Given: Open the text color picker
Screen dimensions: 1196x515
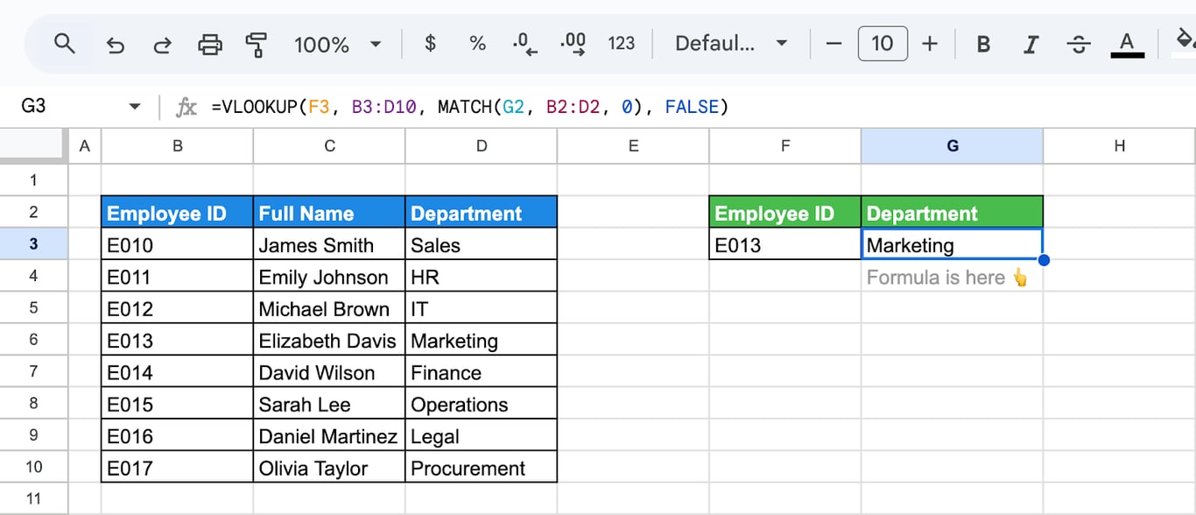Looking at the screenshot, I should click(x=1127, y=44).
